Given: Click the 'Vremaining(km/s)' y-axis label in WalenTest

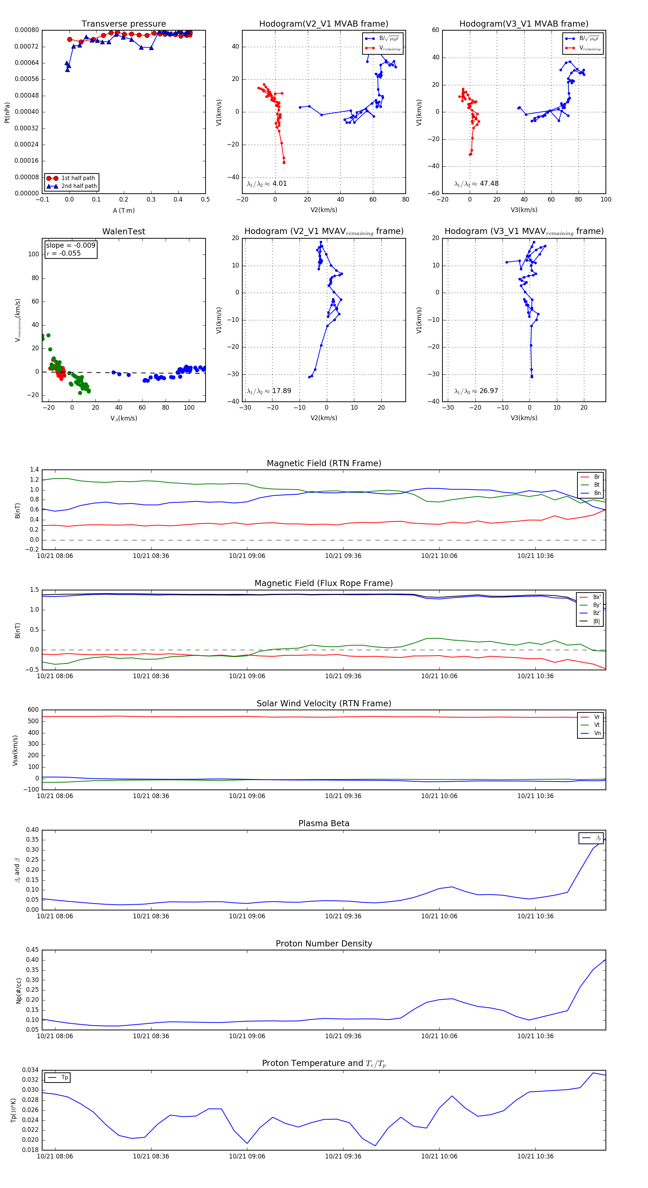Looking at the screenshot, I should tap(18, 320).
